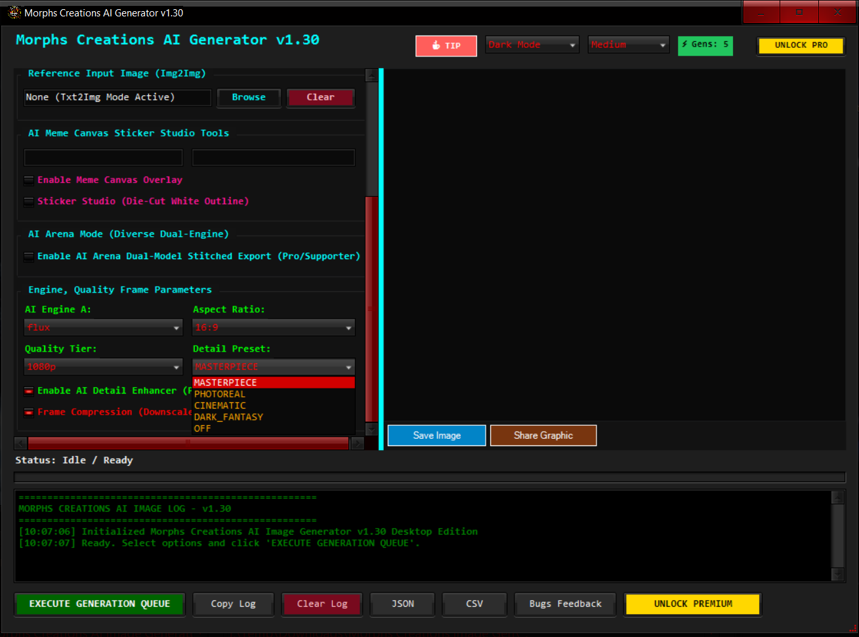Click log line starting with [10:07:06]

click(248, 532)
